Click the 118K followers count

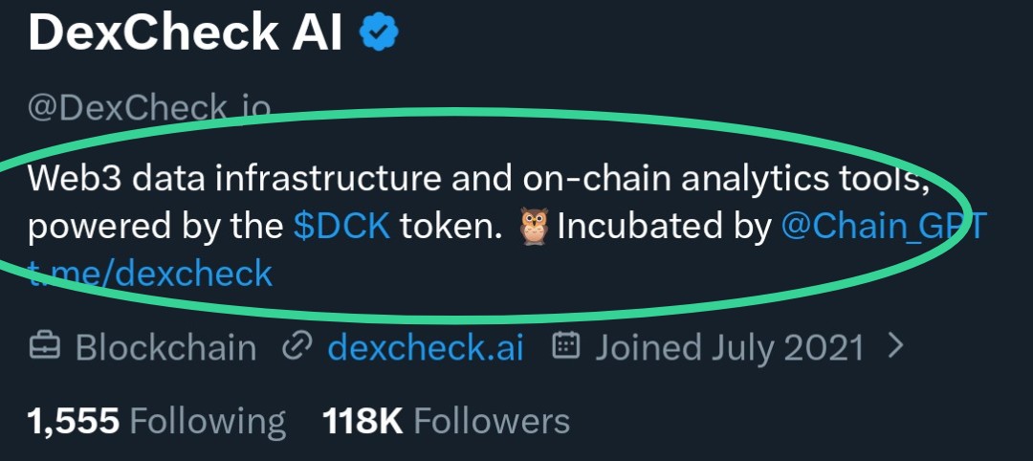(363, 421)
